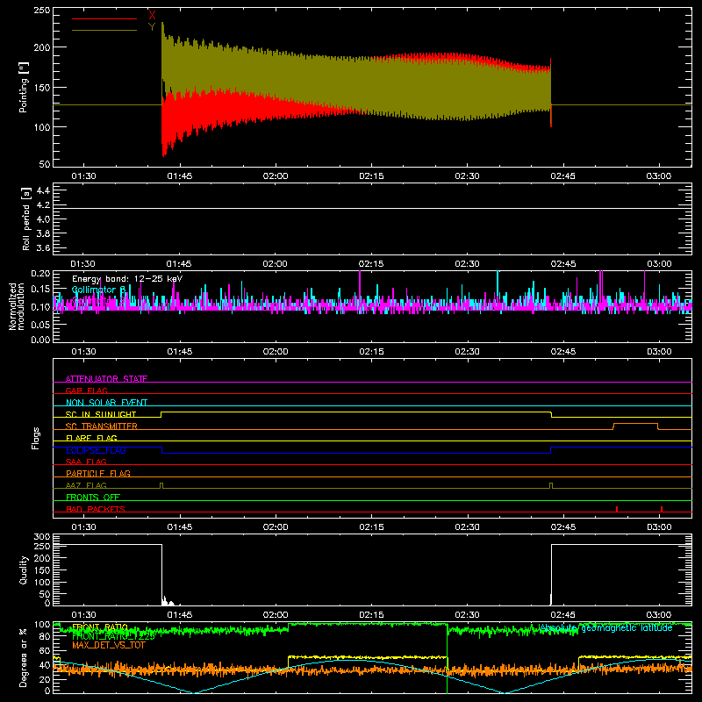
Task: Click the Roll period [s] axis title
Action: tap(25, 218)
